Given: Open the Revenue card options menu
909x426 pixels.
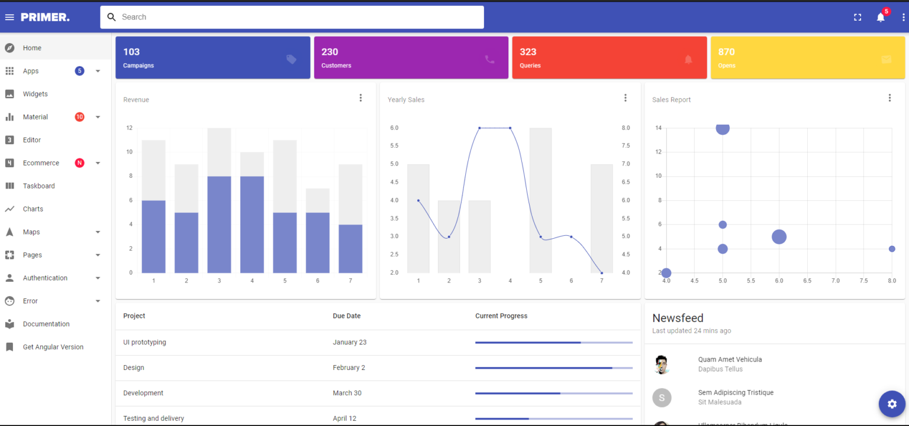Looking at the screenshot, I should [x=360, y=98].
